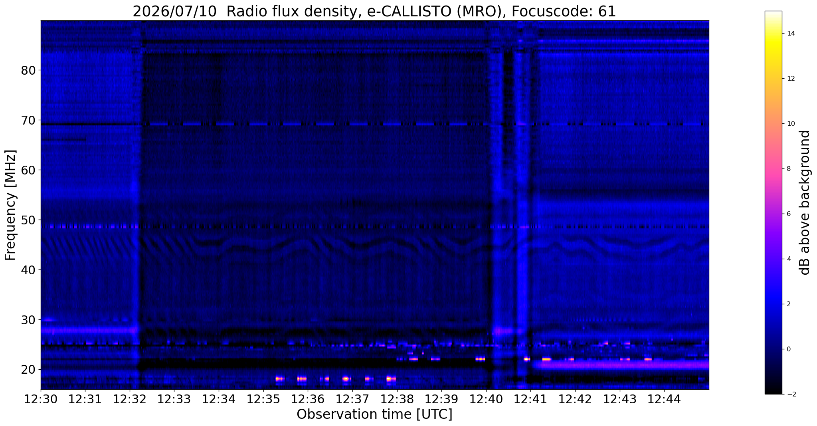Click the 30 MHz frequency tick label
817x426 pixels.
point(28,319)
